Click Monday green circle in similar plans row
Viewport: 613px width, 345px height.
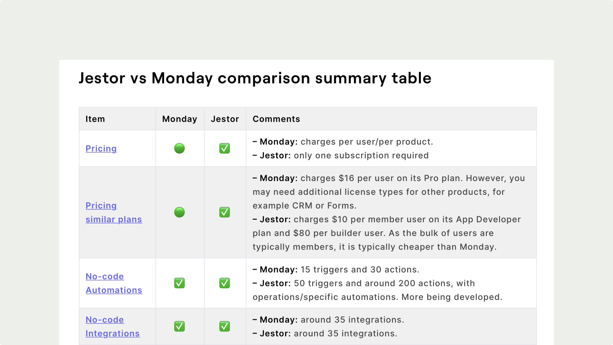(x=179, y=212)
